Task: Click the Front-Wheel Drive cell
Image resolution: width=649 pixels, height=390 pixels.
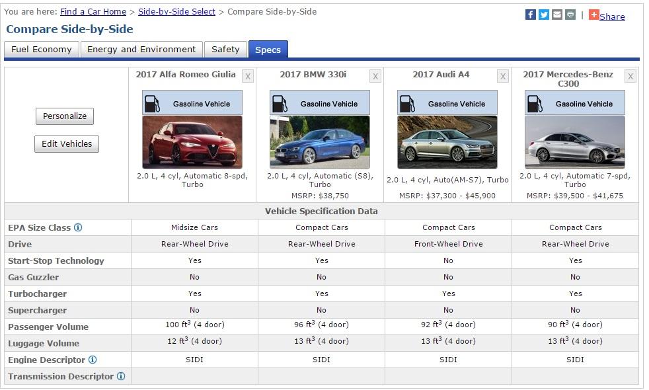Action: click(x=448, y=244)
